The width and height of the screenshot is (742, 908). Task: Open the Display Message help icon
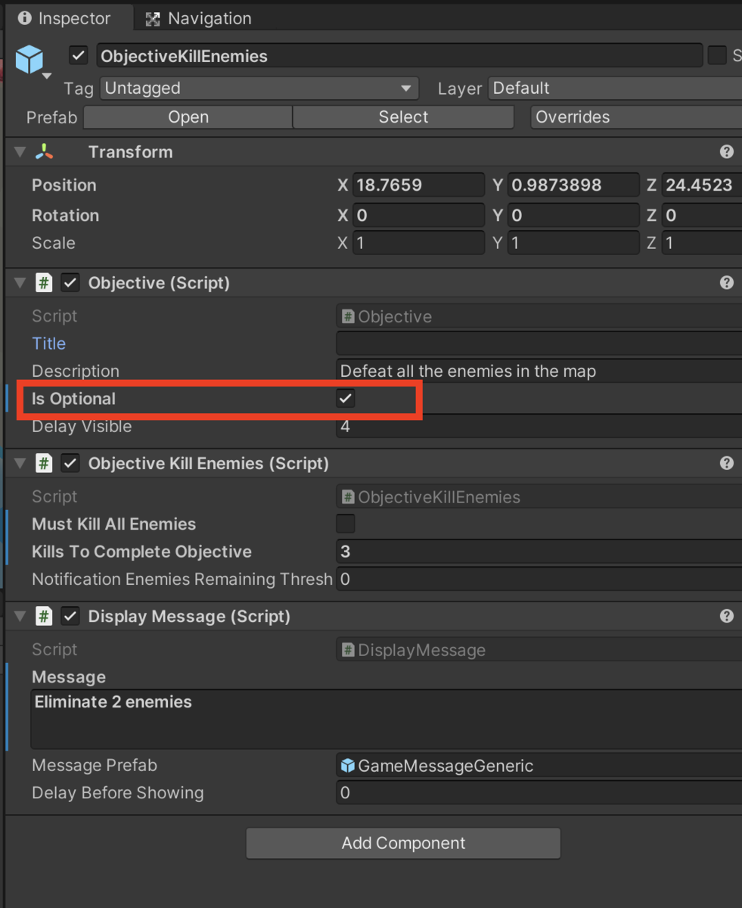click(x=727, y=616)
